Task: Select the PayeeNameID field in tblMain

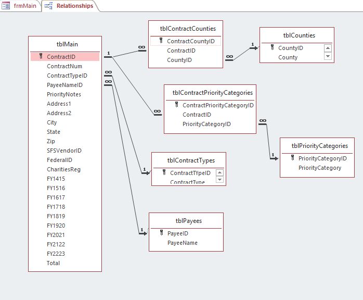Action: pyautogui.click(x=65, y=85)
